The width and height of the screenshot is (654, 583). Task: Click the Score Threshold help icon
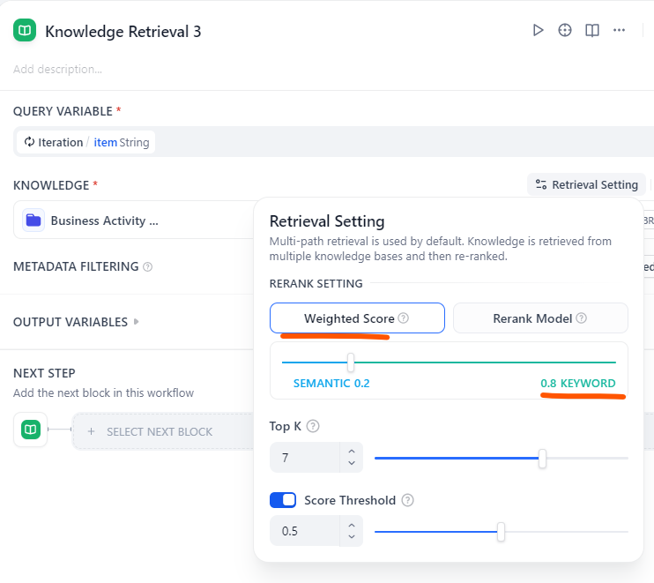point(407,500)
